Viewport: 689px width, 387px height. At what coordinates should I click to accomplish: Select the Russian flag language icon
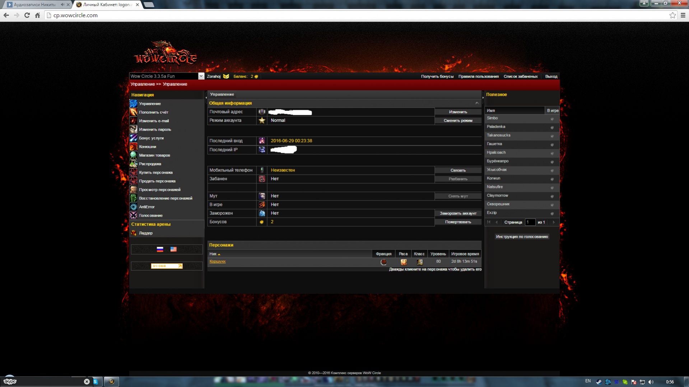(x=160, y=249)
